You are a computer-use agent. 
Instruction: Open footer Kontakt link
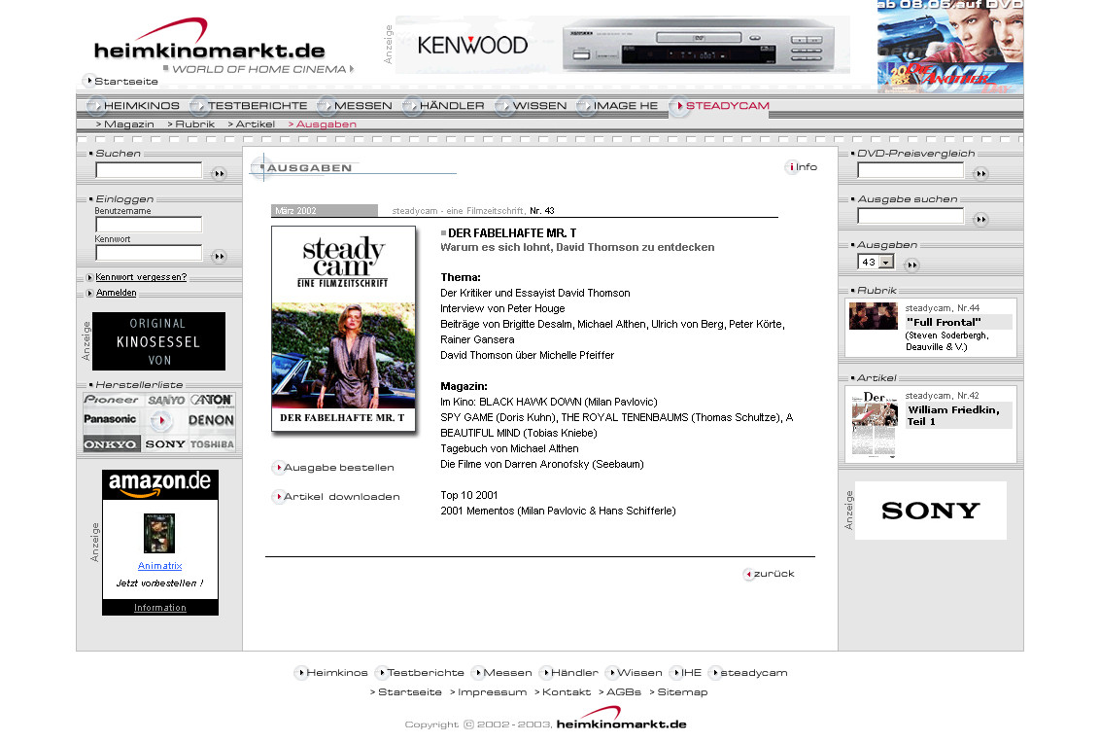coord(563,692)
